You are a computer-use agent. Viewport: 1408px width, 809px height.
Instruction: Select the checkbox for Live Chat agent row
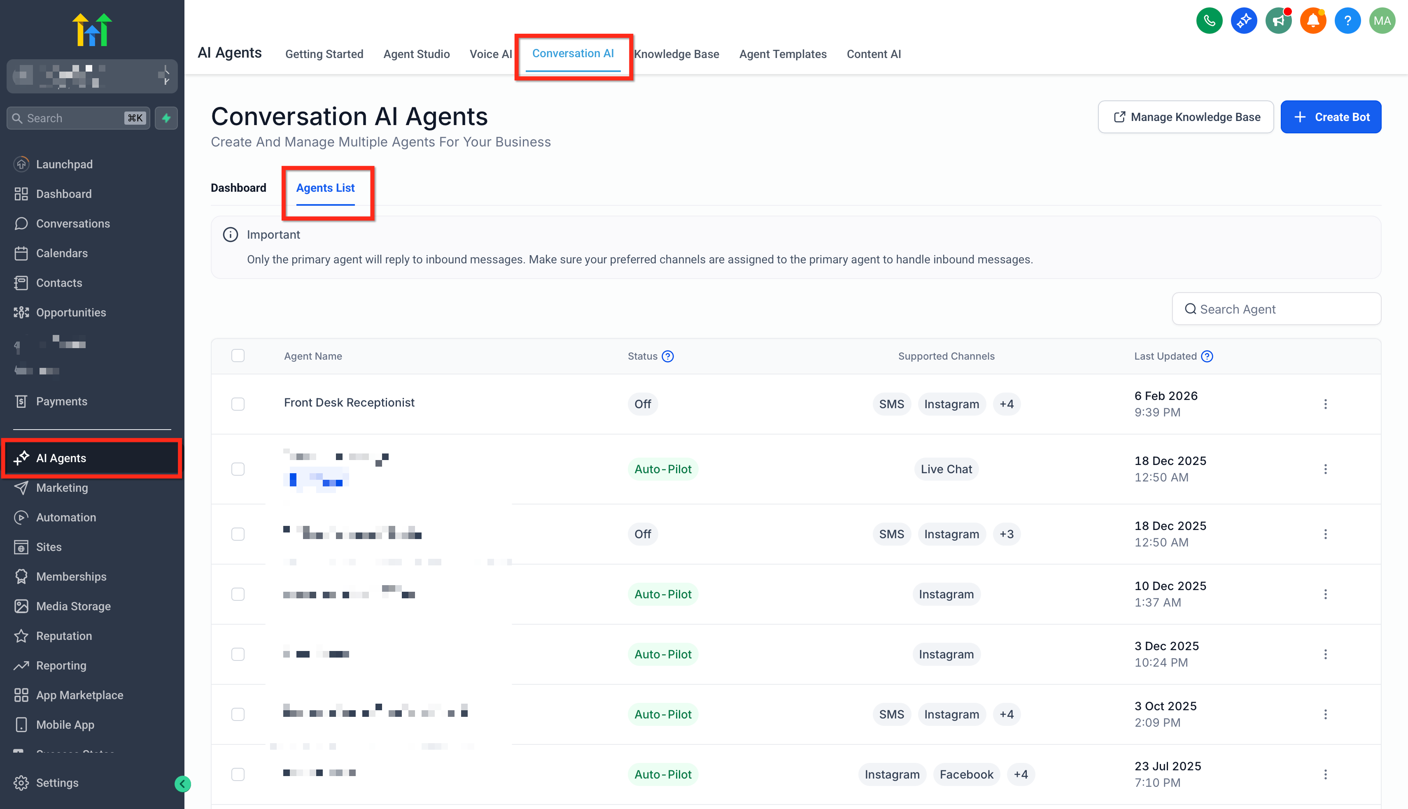pyautogui.click(x=238, y=469)
